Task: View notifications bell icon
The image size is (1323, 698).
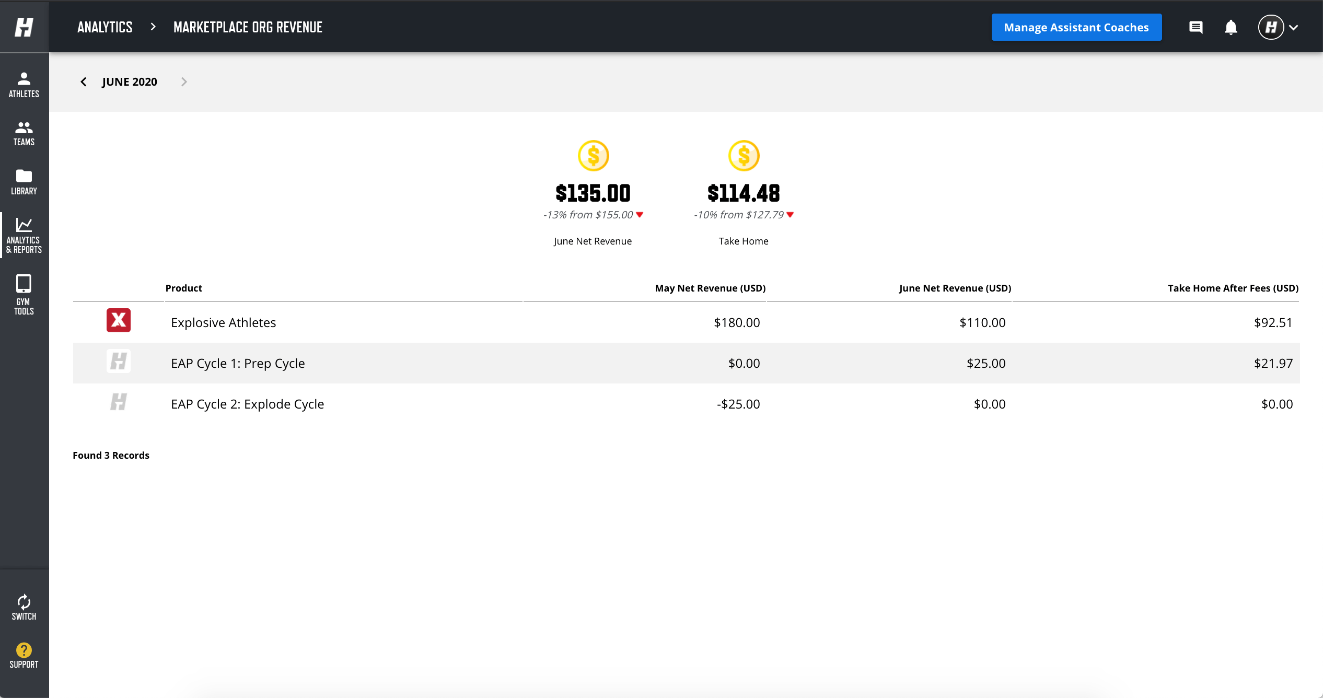Action: [x=1231, y=27]
